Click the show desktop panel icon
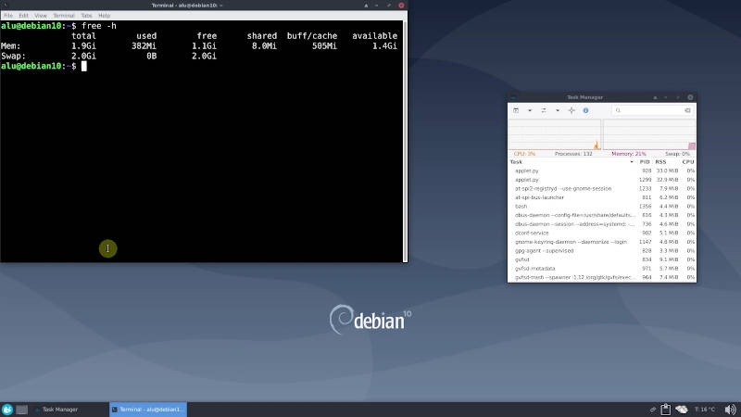 [x=21, y=410]
